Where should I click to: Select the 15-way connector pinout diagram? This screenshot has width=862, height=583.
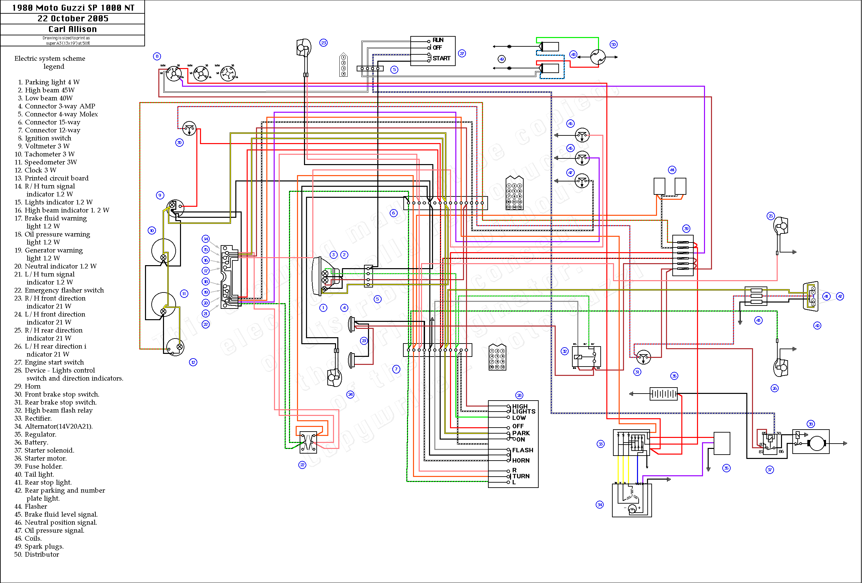pyautogui.click(x=514, y=193)
